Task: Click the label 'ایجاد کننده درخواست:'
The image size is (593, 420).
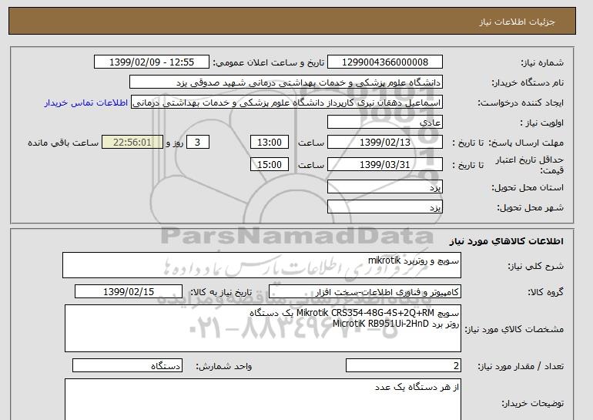Action: [521, 103]
